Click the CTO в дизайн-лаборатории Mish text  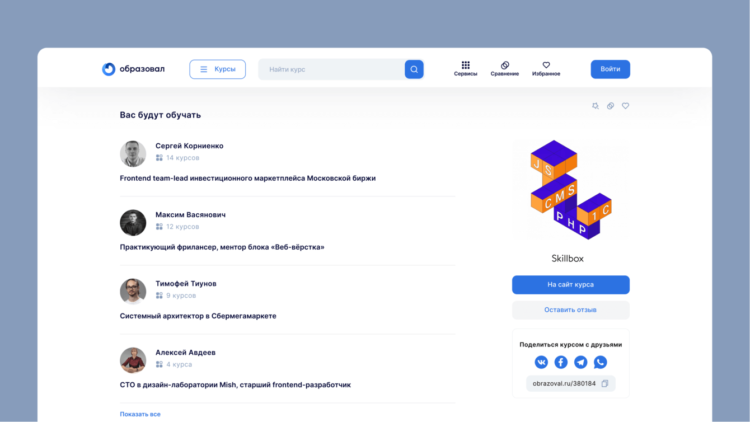pos(235,385)
